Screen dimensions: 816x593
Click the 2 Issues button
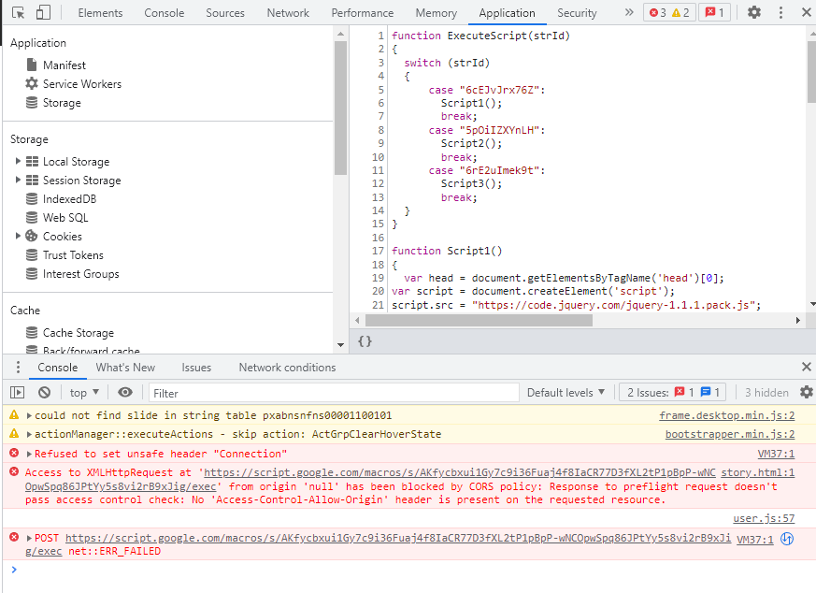coord(674,393)
